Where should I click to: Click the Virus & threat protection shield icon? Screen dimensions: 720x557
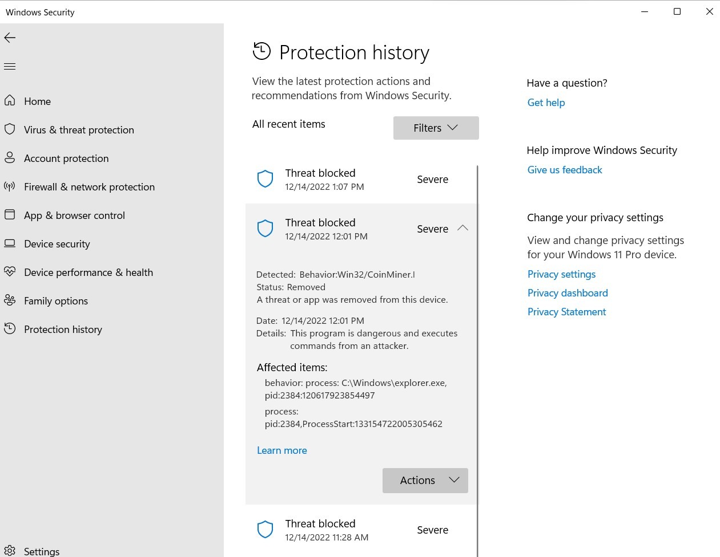pyautogui.click(x=10, y=129)
